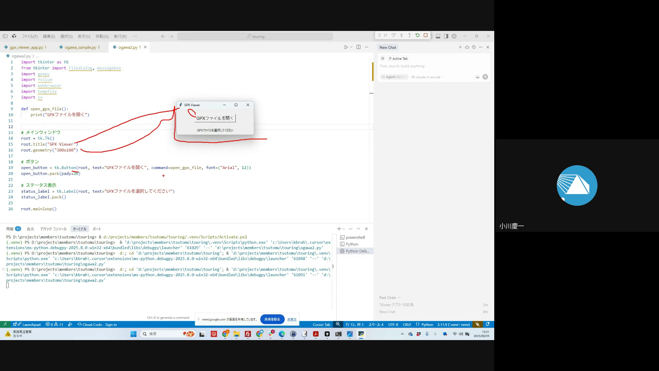Open past chat TKinter アプリへの変換

396,305
